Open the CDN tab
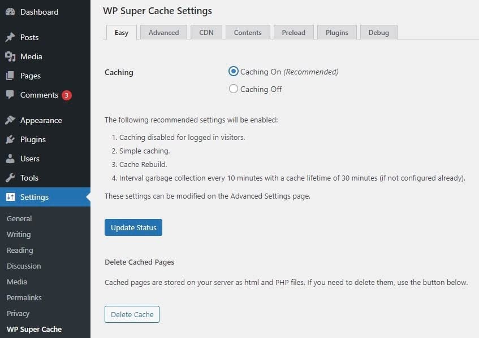 pos(206,32)
